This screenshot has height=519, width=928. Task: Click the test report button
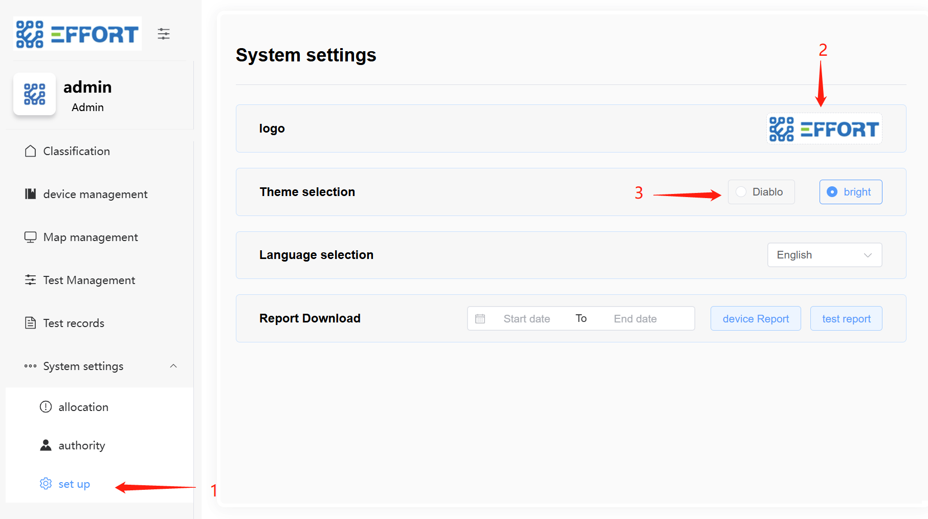click(846, 319)
